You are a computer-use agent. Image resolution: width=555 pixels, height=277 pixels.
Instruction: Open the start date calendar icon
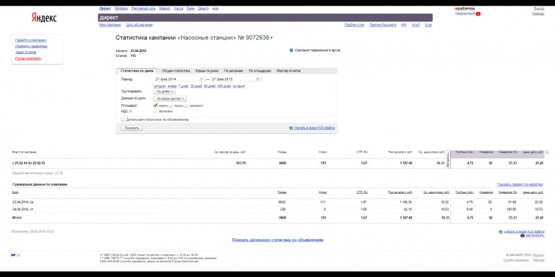coord(201,79)
